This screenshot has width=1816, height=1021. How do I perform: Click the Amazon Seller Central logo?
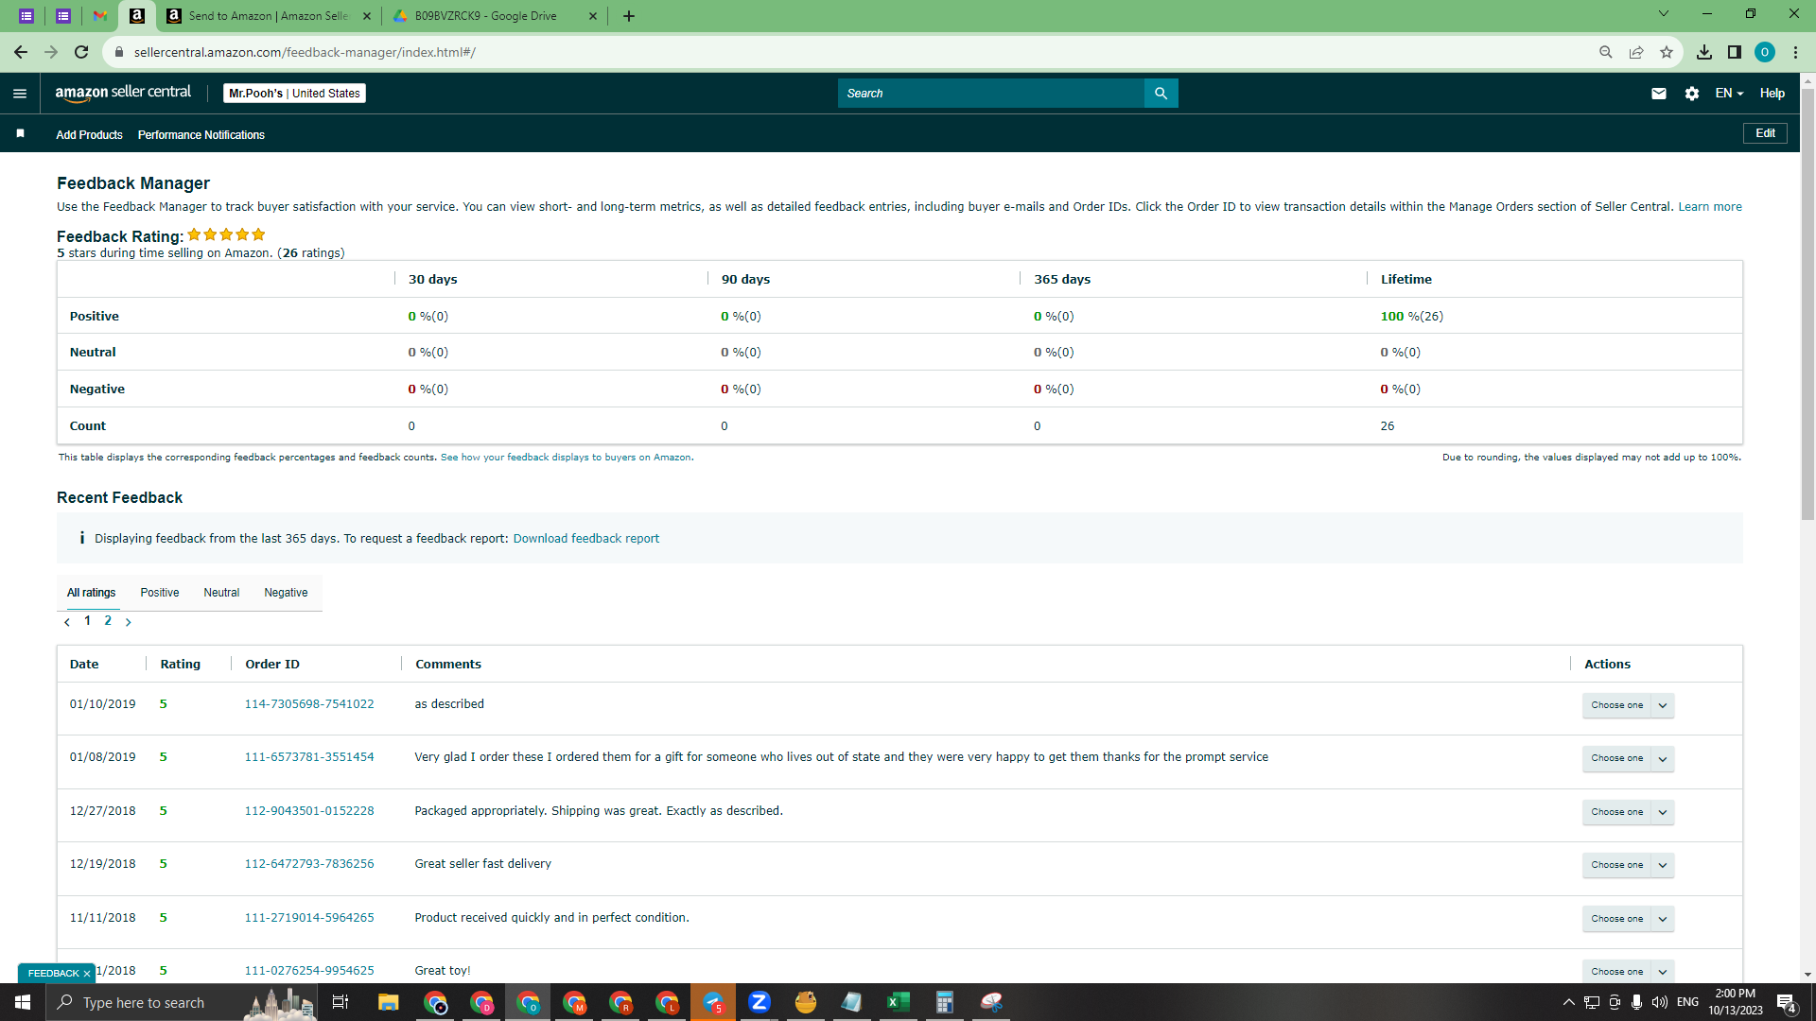point(123,93)
